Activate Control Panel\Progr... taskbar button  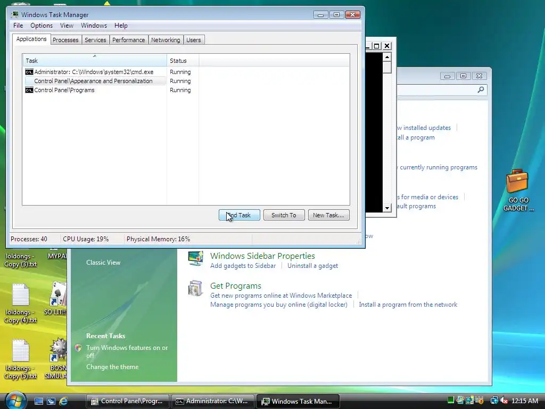pos(127,401)
